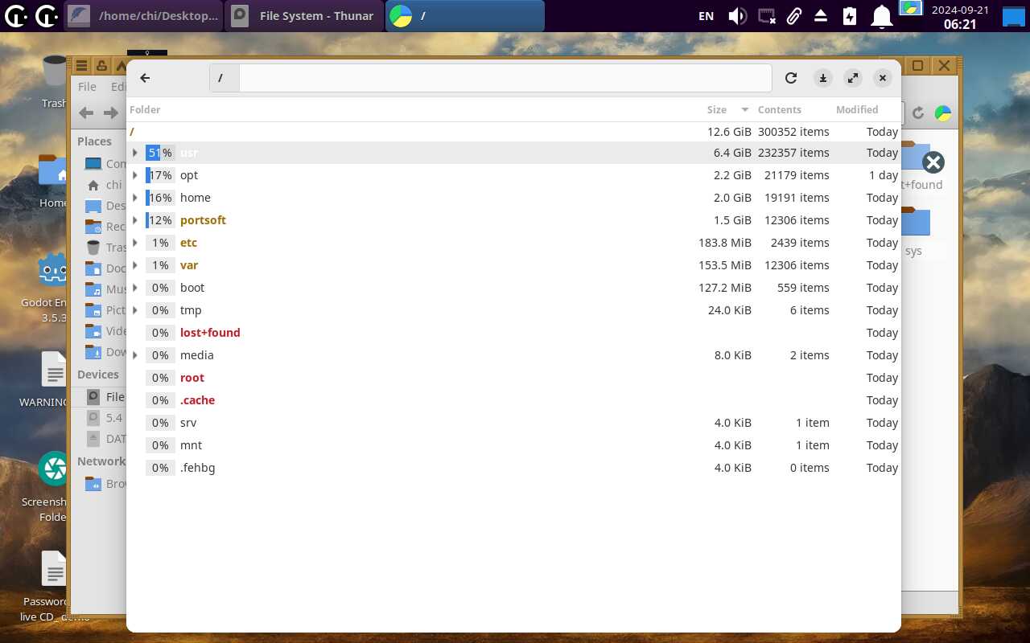Expand the home folder row
The image size is (1030, 643).
click(x=135, y=198)
